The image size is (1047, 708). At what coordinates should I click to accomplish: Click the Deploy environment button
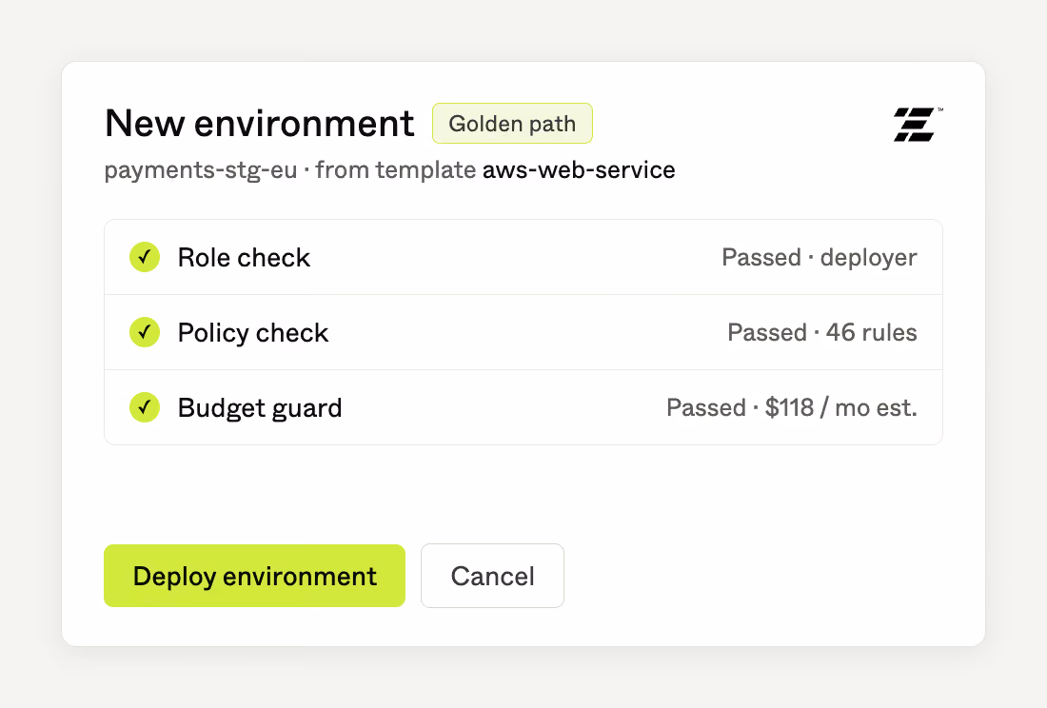coord(254,576)
